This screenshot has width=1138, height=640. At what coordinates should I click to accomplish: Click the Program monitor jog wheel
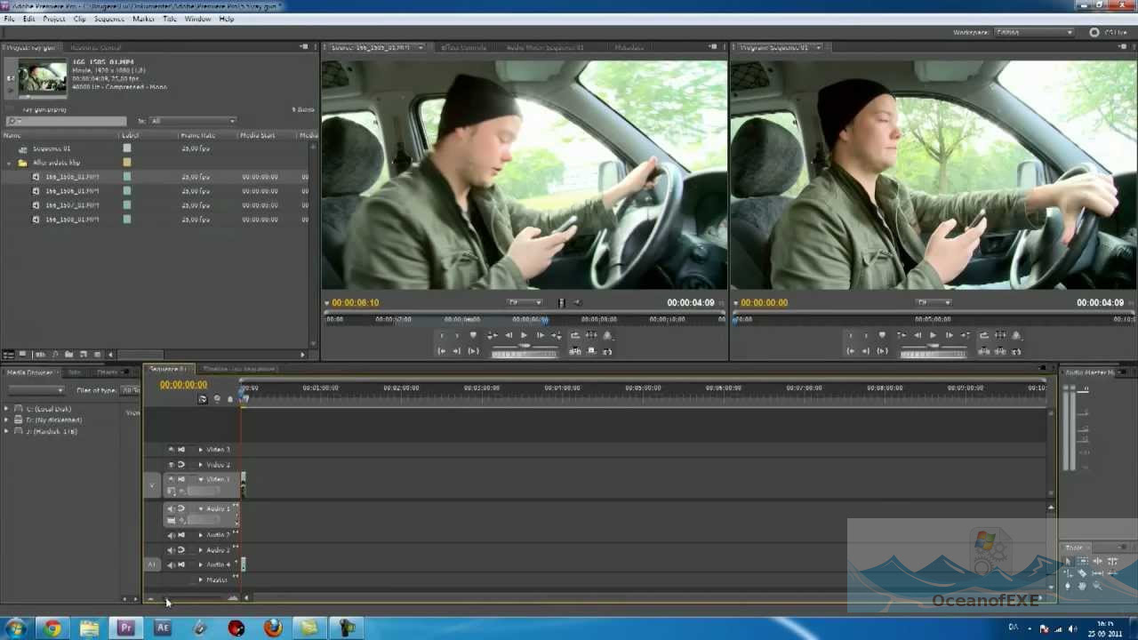coord(934,354)
